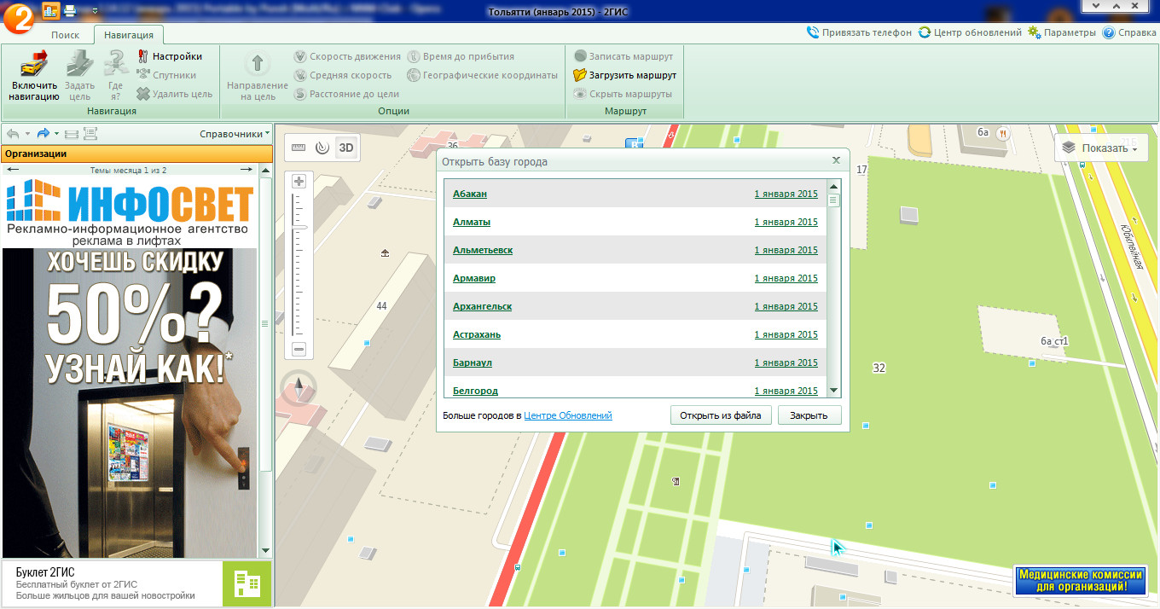Click the radius search spiral icon
This screenshot has height=609, width=1160.
pos(322,148)
